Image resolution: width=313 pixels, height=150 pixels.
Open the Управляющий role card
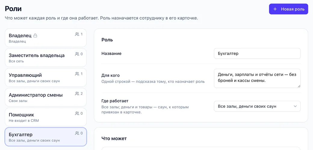click(46, 77)
